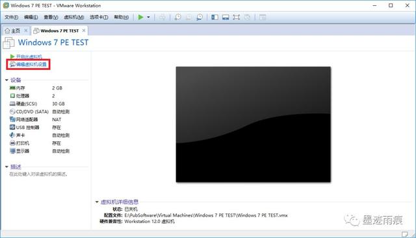The image size is (416, 238).
Task: Open the snapshot manager toolbar icon
Action: point(200,18)
